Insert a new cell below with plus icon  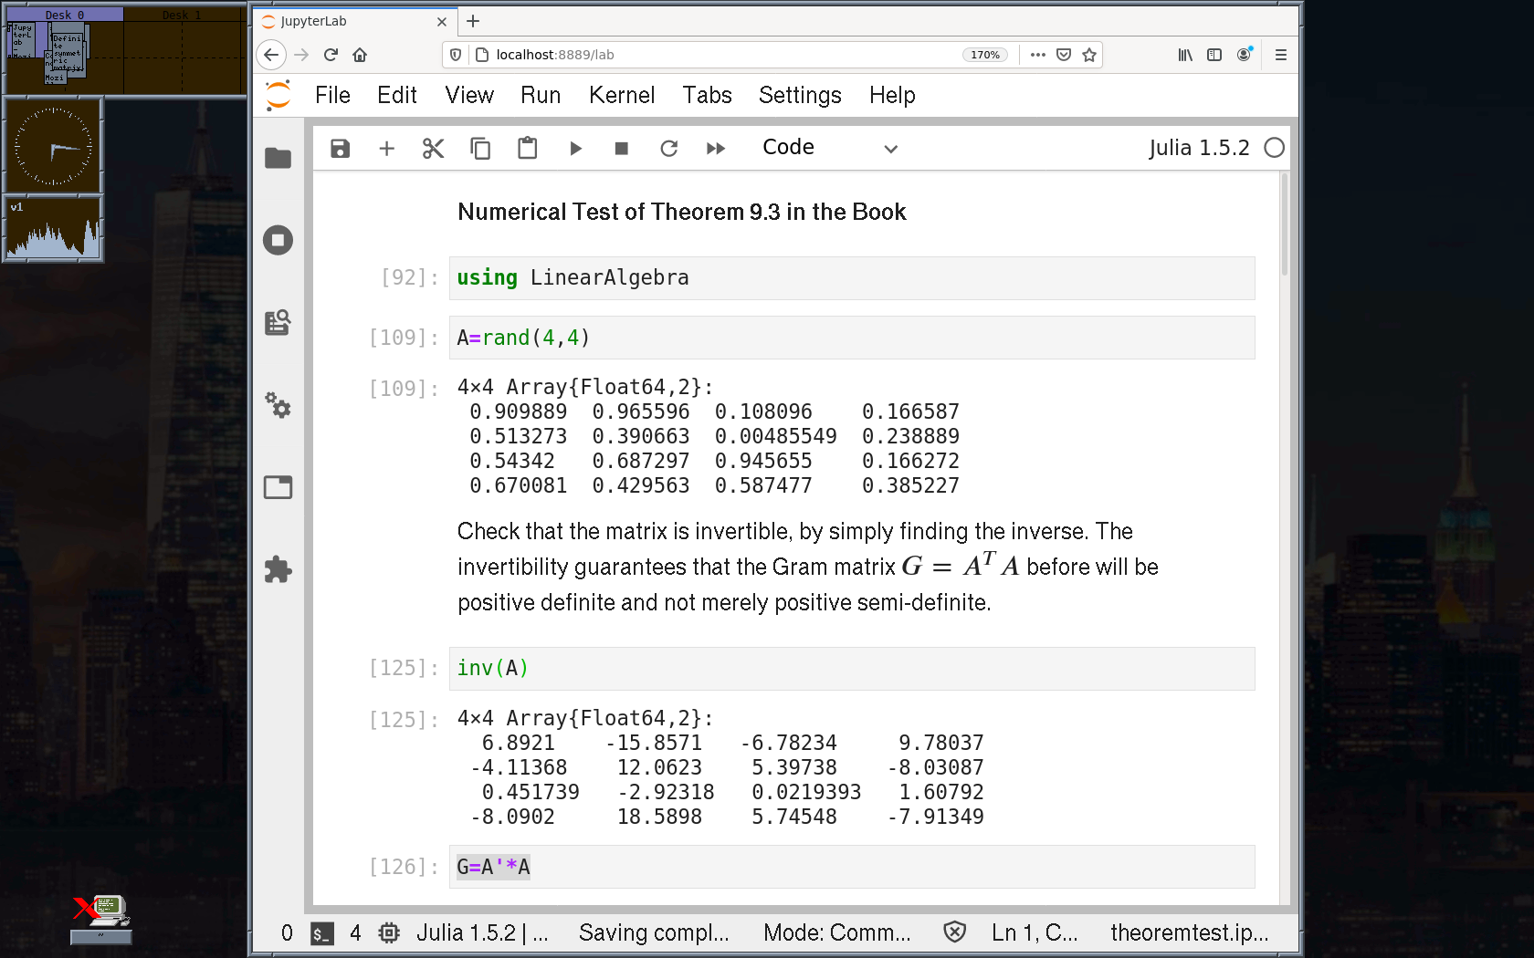pos(386,149)
